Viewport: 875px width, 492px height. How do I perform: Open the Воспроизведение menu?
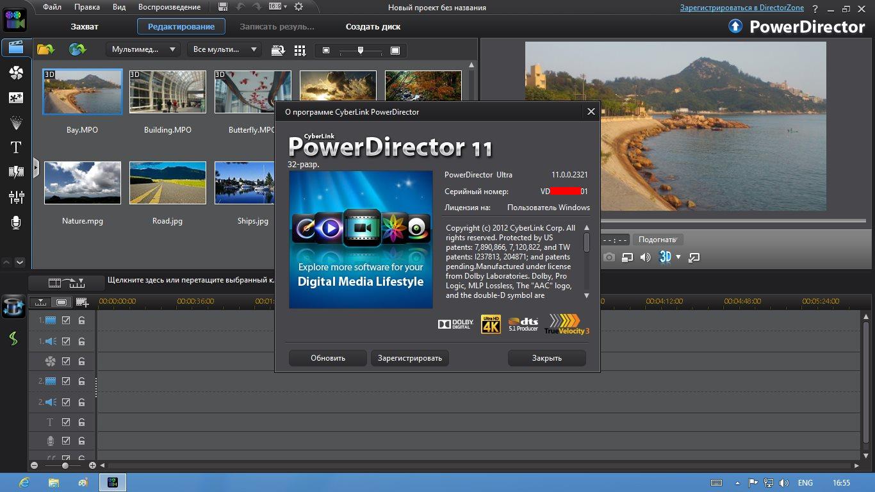coord(168,7)
